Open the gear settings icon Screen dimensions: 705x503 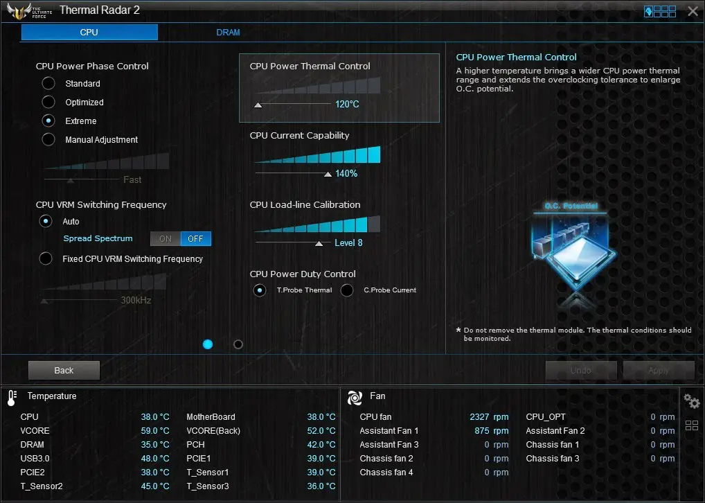tap(692, 400)
